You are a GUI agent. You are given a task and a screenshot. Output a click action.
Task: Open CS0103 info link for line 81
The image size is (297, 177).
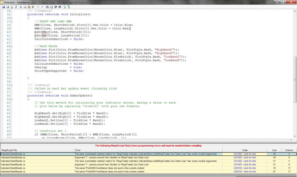245,172
